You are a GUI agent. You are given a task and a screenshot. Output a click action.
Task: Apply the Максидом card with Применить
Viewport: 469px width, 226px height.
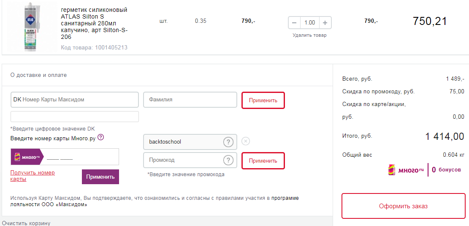[263, 101]
